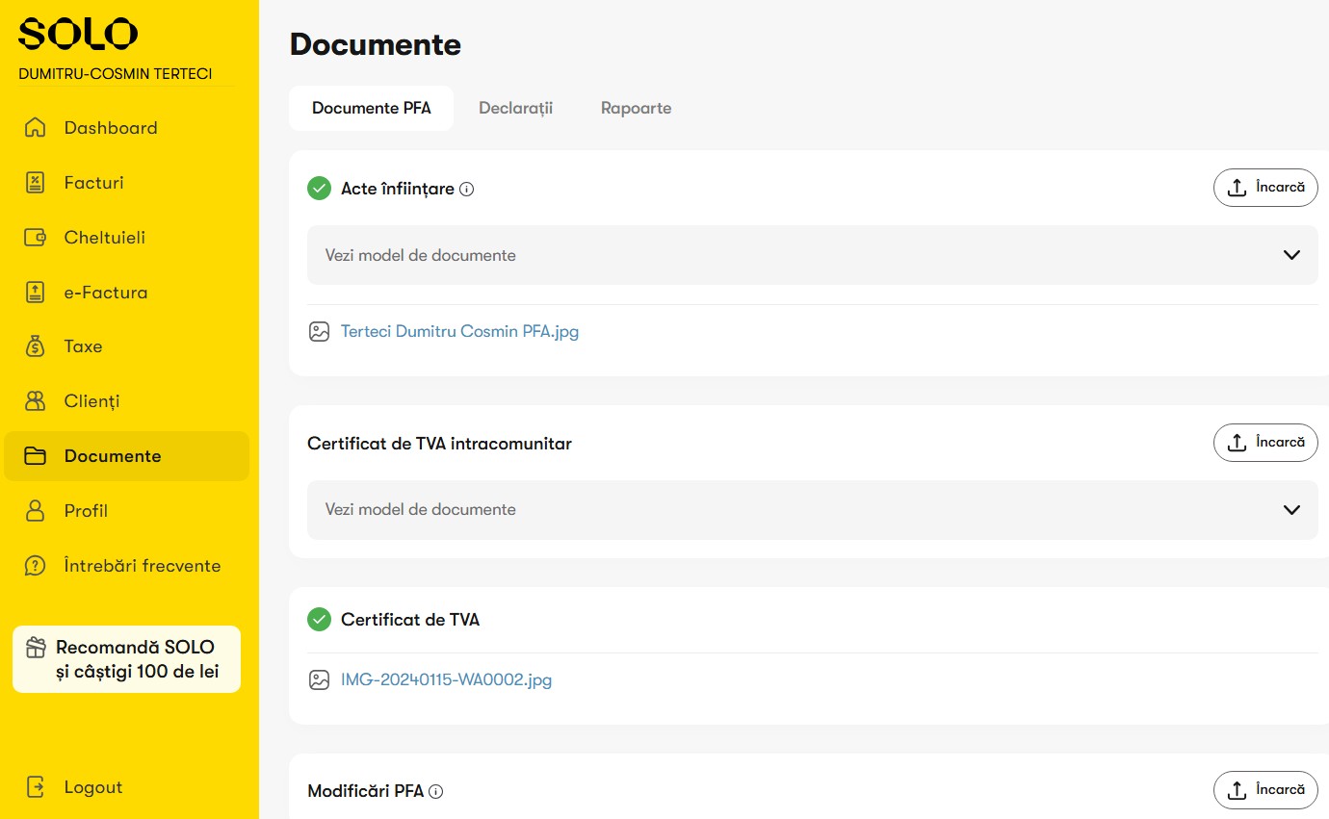Open Terteci Dumitru Cosmin PFA.jpg file
The height and width of the screenshot is (819, 1329).
click(459, 332)
